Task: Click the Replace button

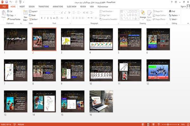Action: click(174, 15)
